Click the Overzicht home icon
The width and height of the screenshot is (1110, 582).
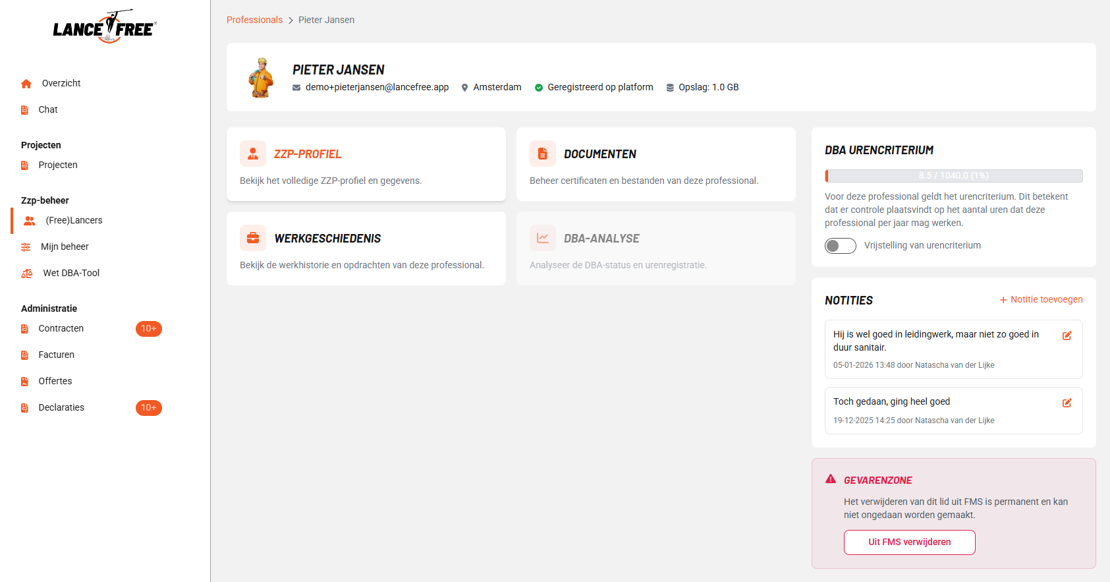click(26, 84)
